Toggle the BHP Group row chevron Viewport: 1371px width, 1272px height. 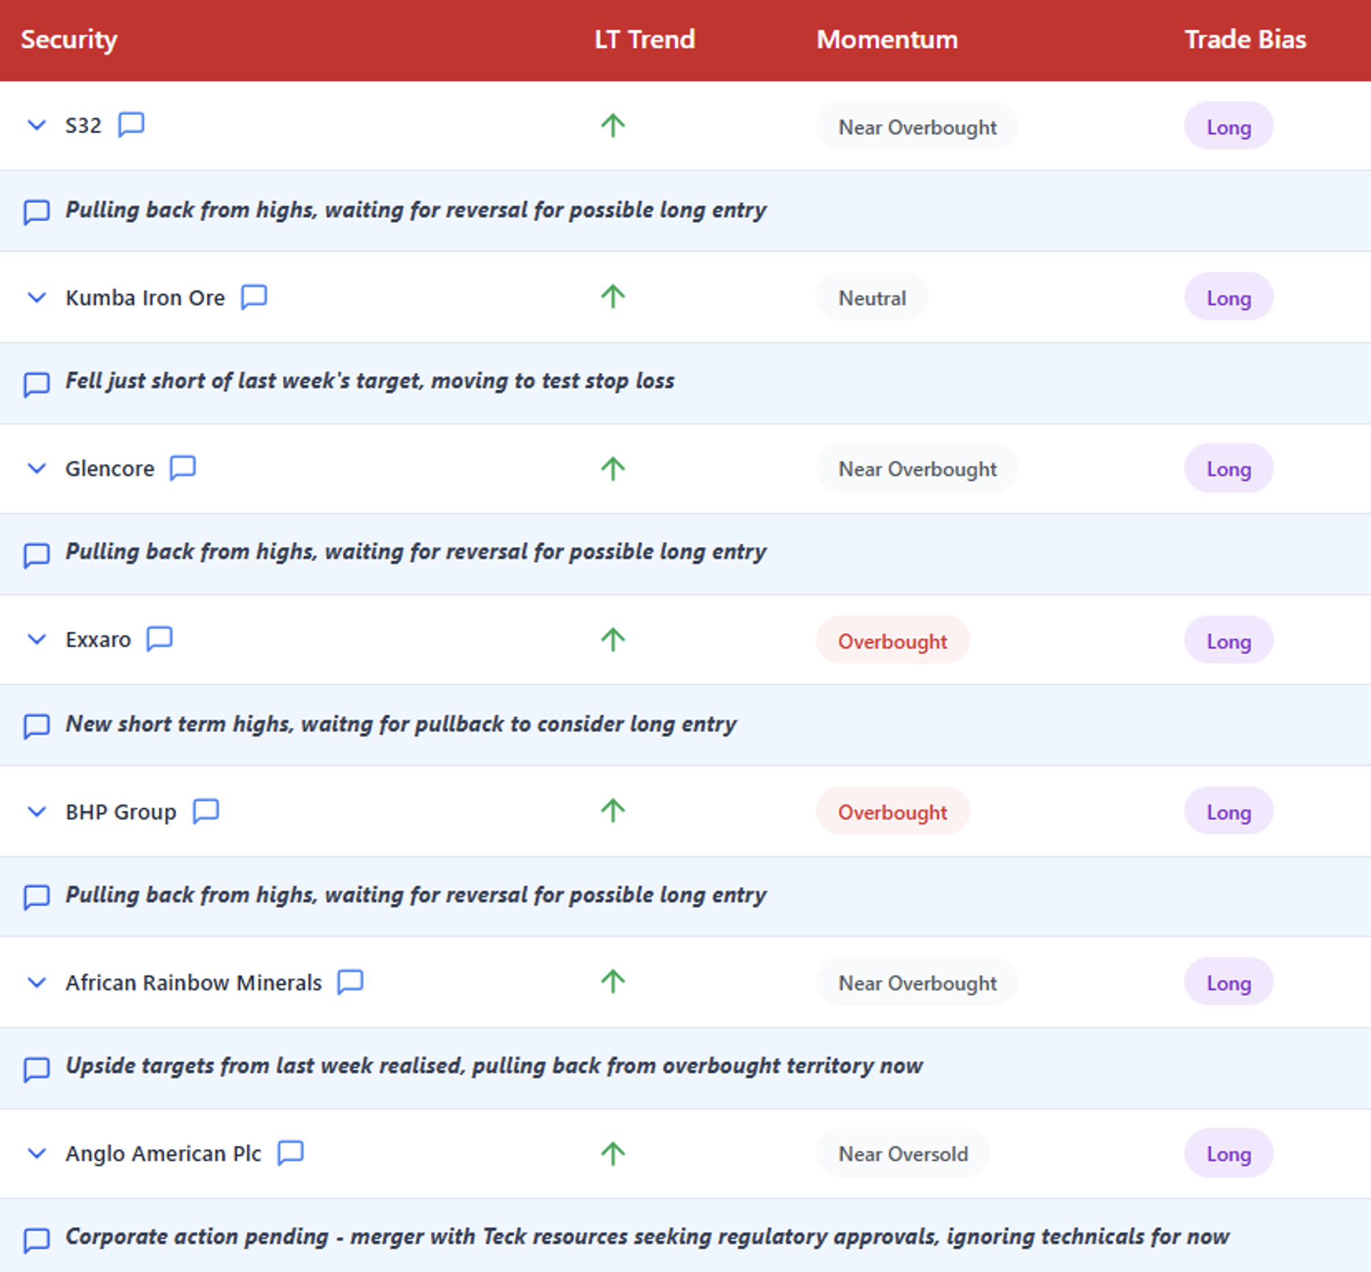[37, 811]
